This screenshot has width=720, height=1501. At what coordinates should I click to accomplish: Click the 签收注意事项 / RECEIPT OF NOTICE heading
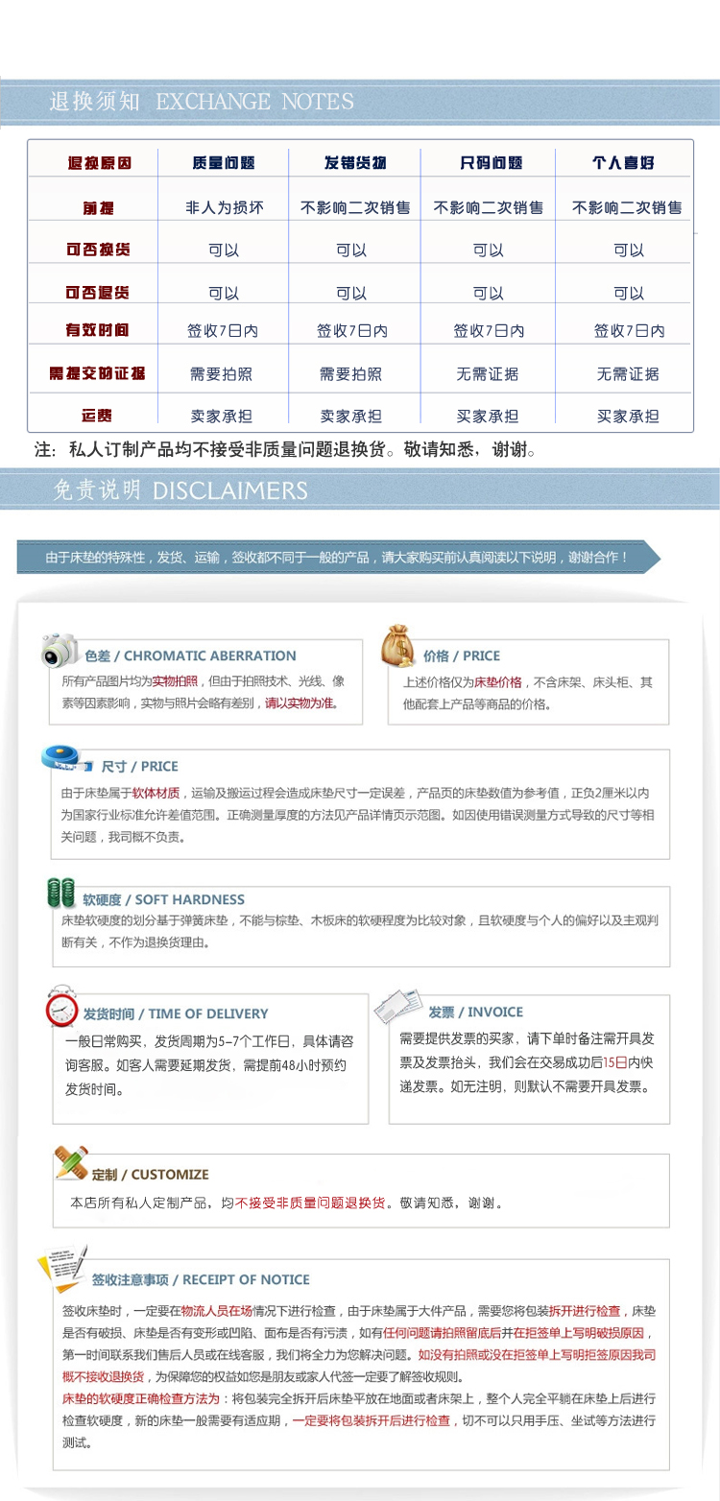(201, 1279)
